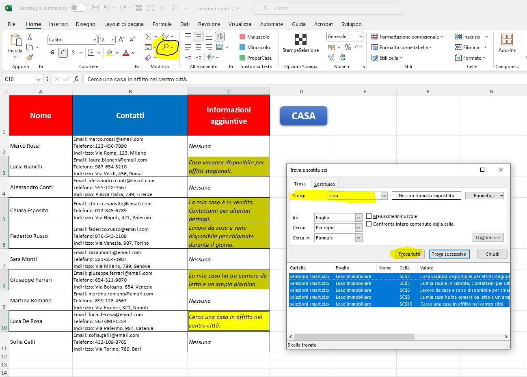Click the Format Painter brush icon
This screenshot has height=377, width=527.
pyautogui.click(x=30, y=58)
